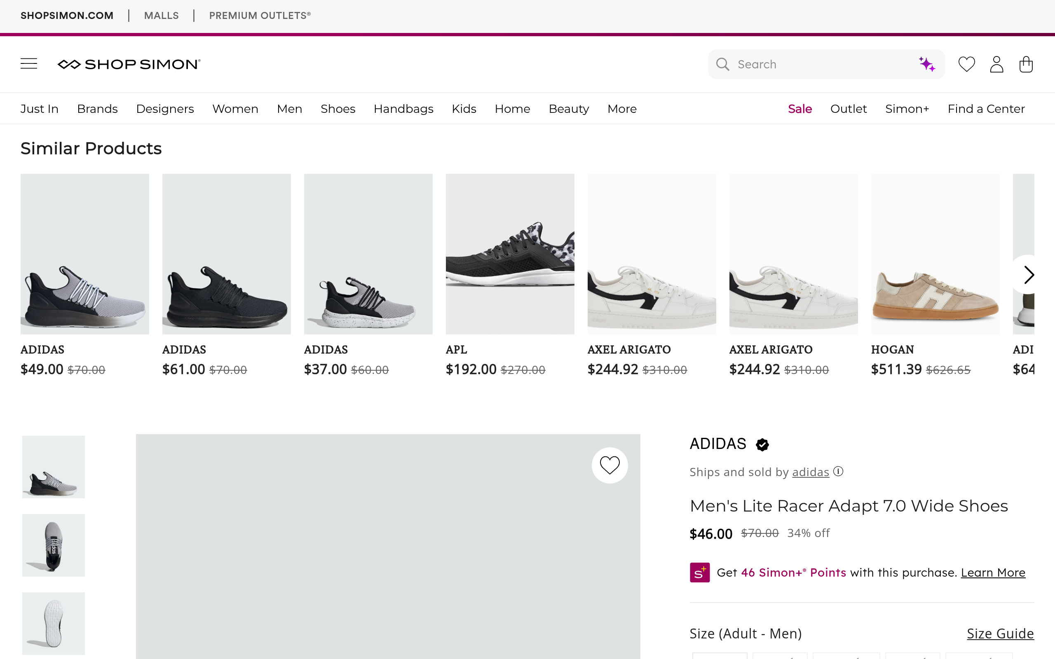Favorite the product with heart button
Viewport: 1055px width, 659px height.
(x=610, y=465)
